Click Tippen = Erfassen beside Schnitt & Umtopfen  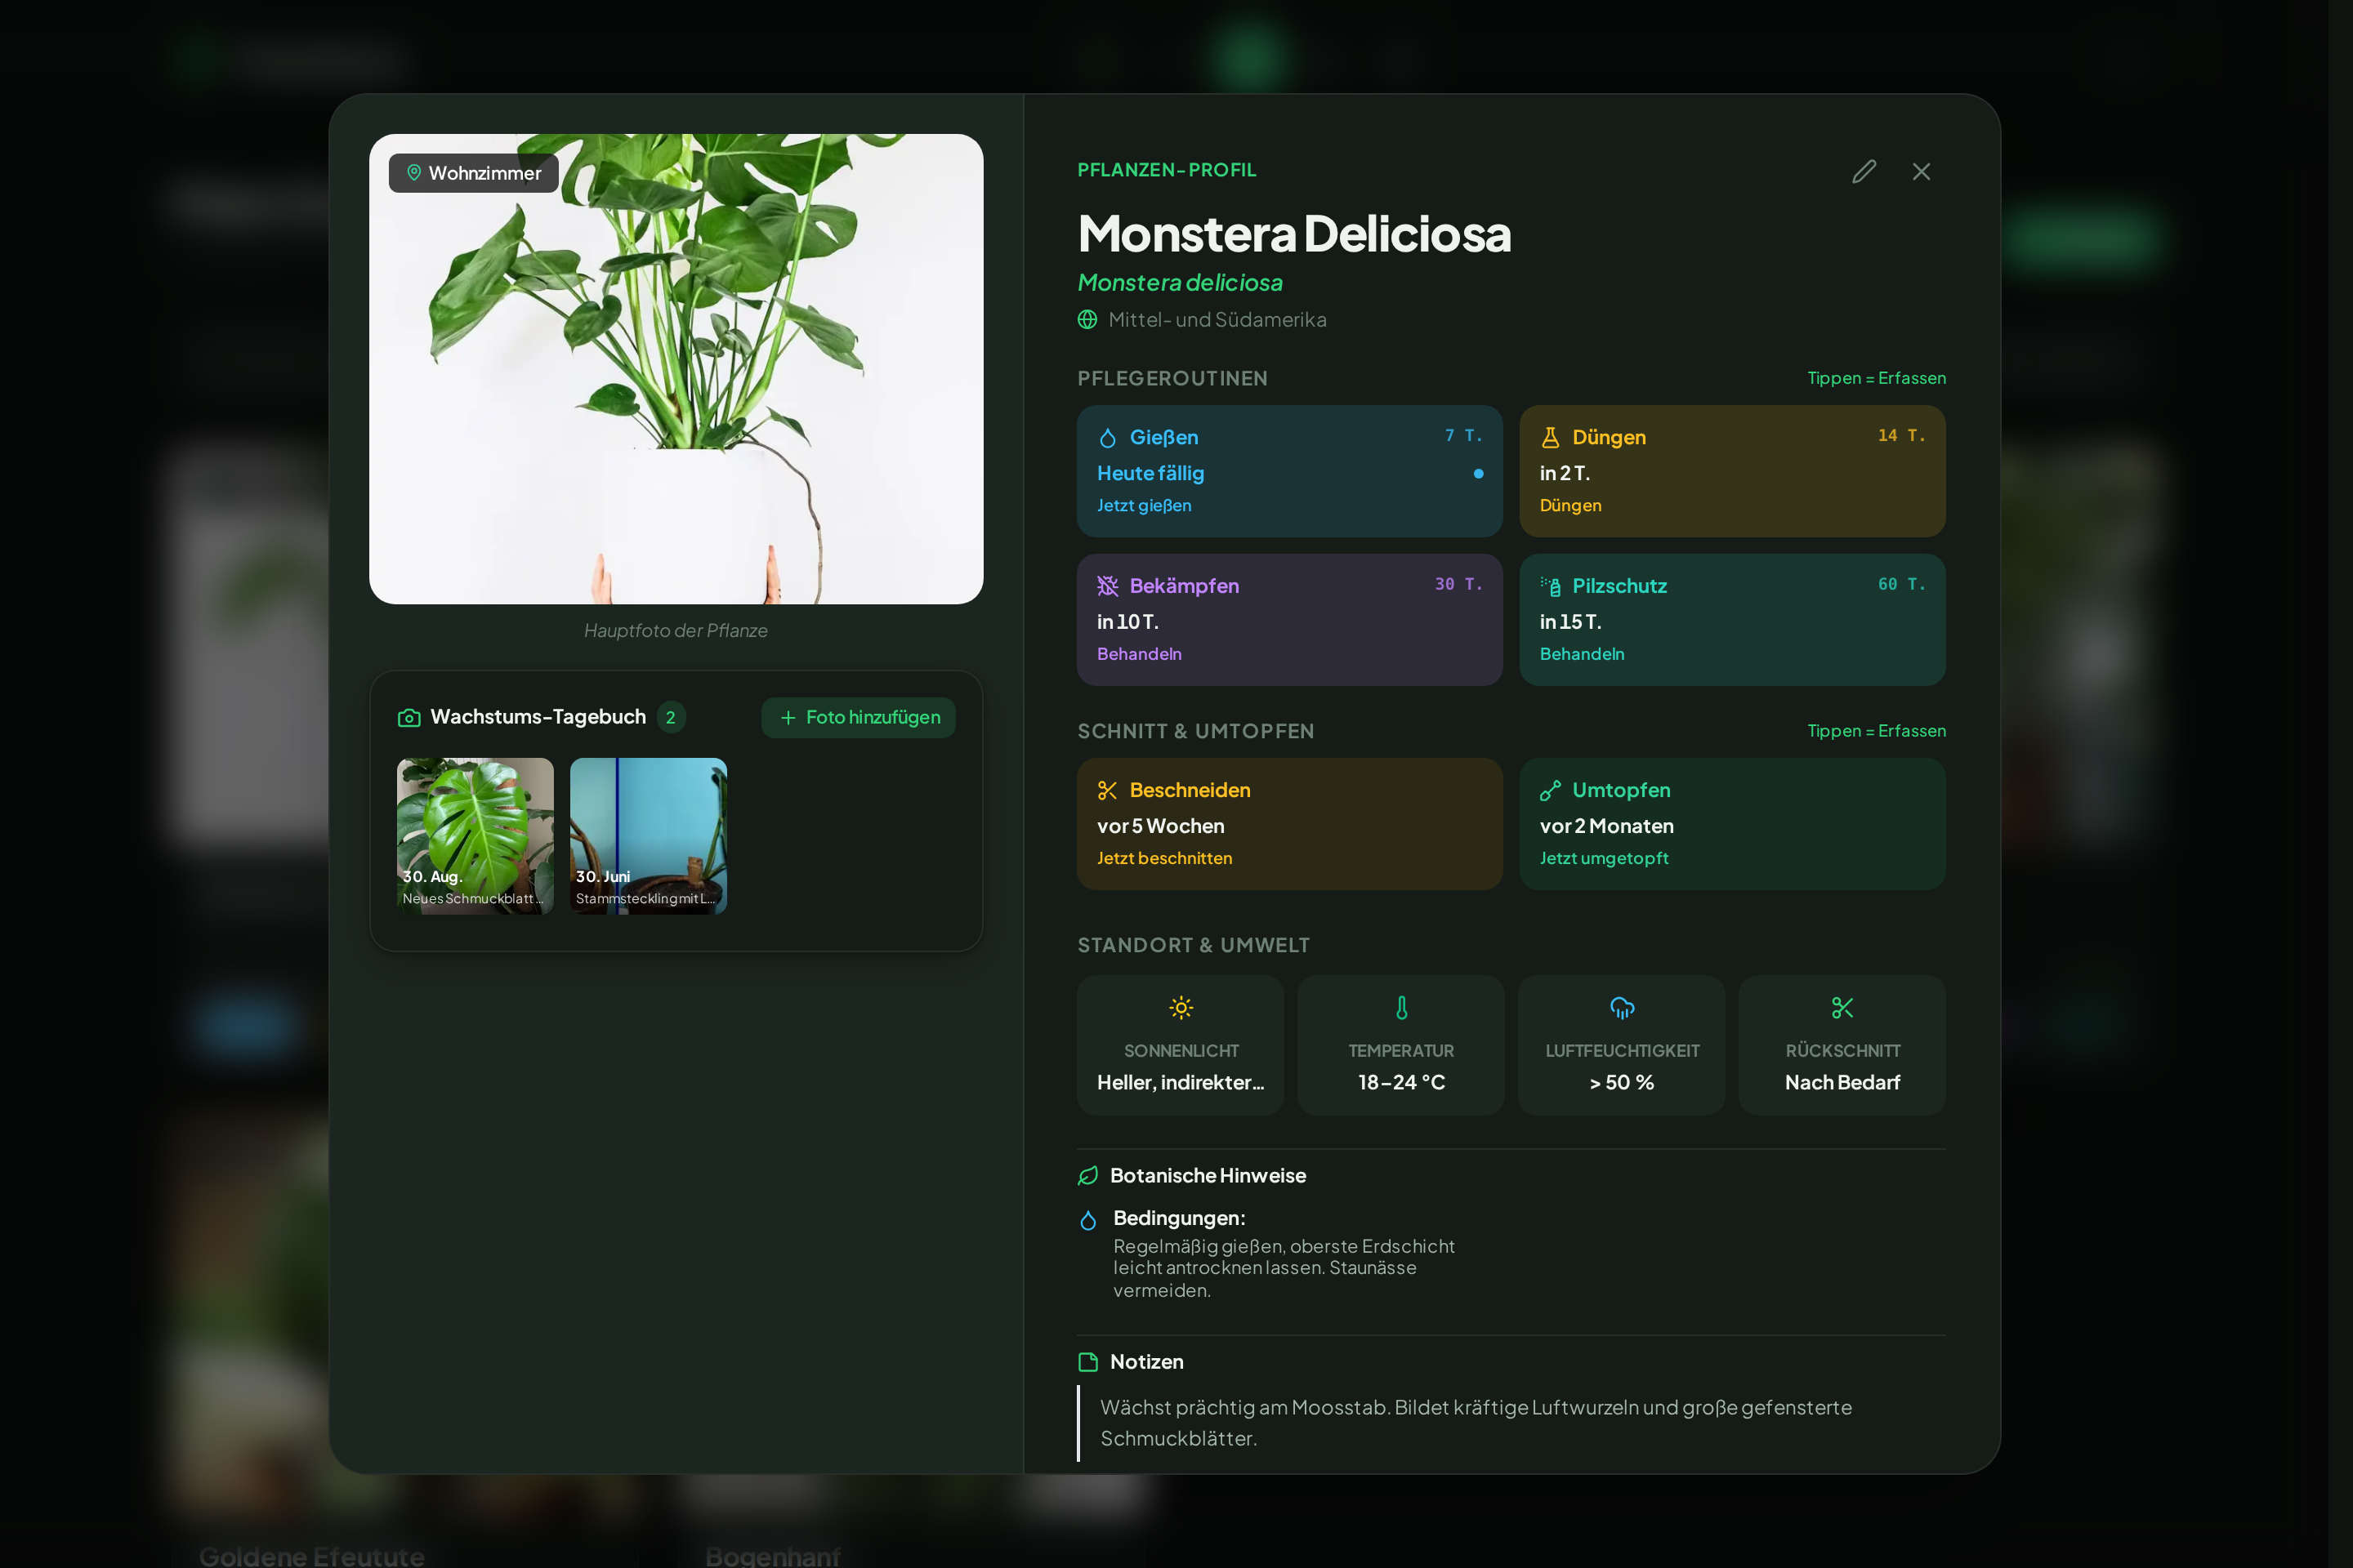click(1877, 731)
